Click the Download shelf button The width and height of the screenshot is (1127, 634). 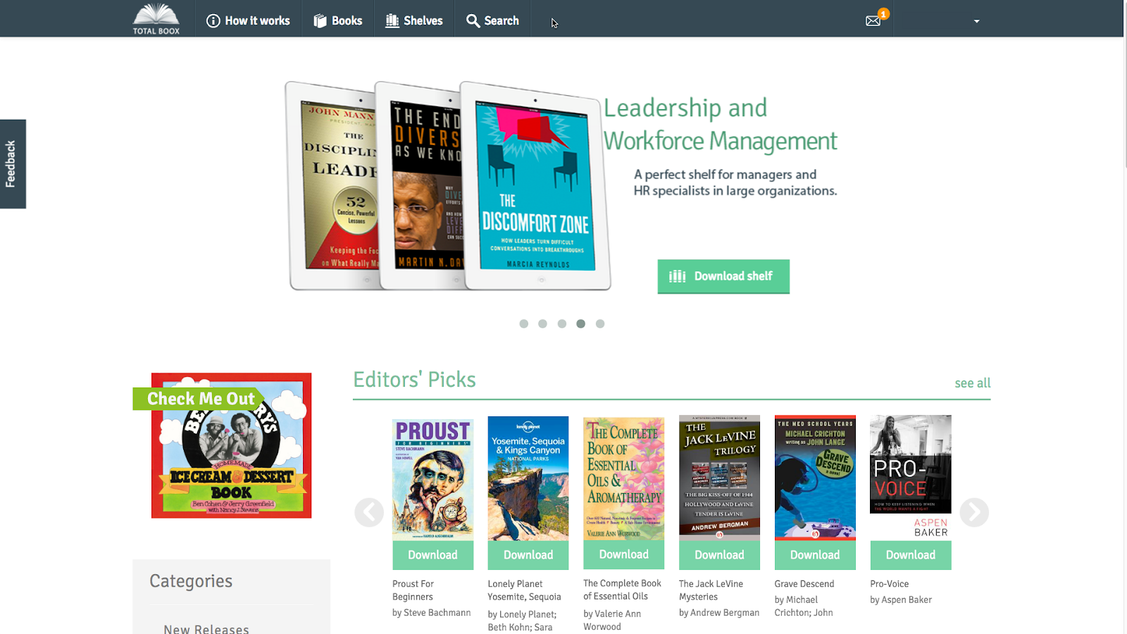pos(723,276)
